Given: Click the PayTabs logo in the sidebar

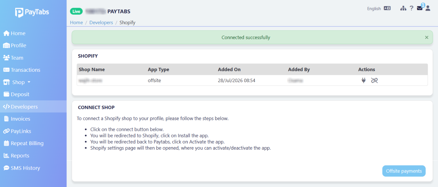Looking at the screenshot, I should (32, 13).
